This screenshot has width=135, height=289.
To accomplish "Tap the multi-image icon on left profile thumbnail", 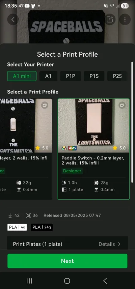I will click(45, 105).
